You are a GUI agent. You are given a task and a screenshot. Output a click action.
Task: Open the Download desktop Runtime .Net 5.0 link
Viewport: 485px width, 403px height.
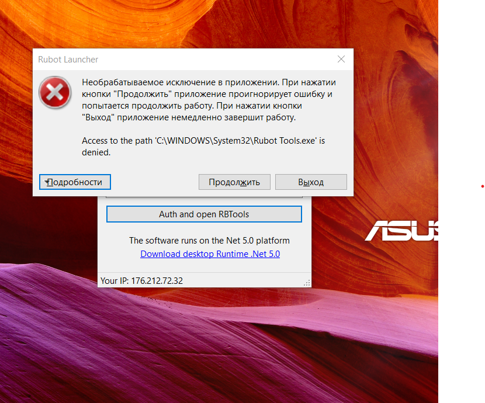coord(210,254)
